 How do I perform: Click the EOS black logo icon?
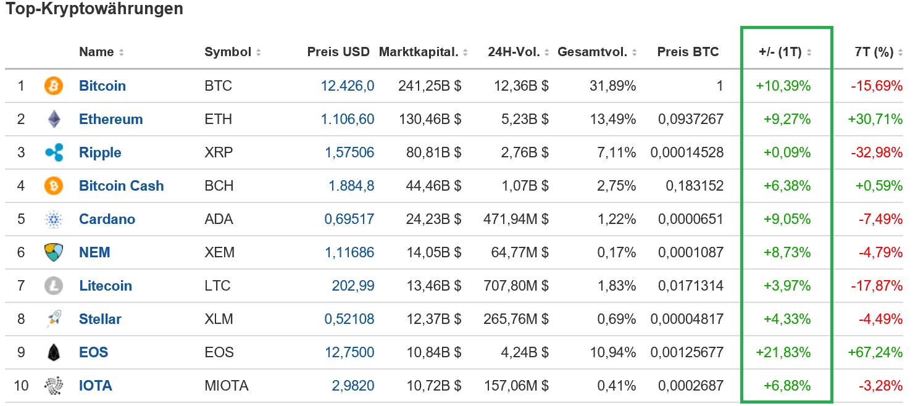click(x=54, y=352)
